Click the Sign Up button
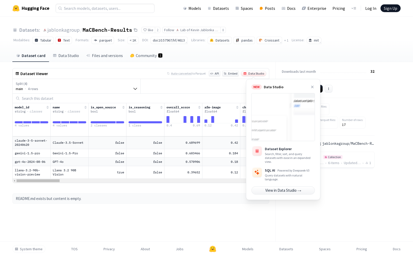 (x=390, y=8)
